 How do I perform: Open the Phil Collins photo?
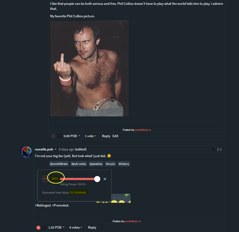coord(89,69)
